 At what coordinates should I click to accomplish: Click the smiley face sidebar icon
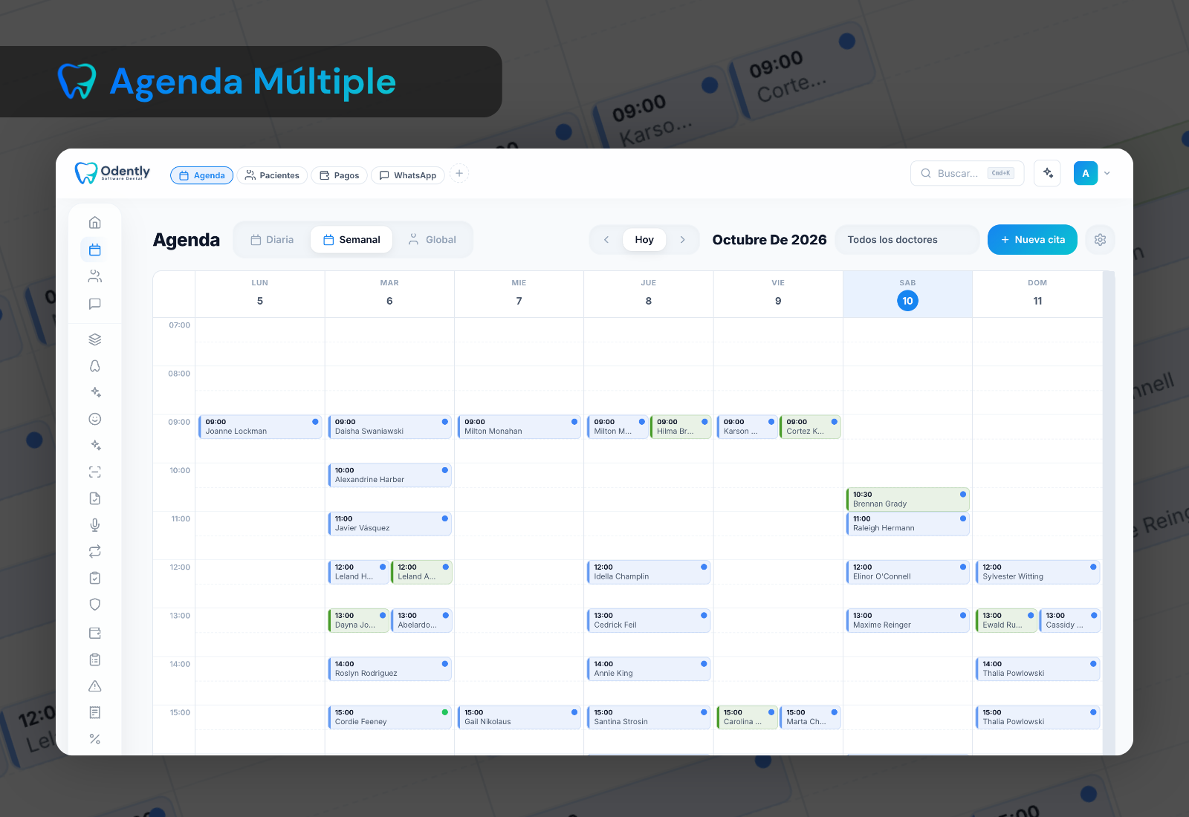point(95,419)
